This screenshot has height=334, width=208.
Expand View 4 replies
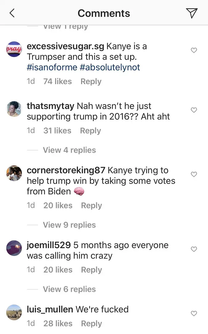pyautogui.click(x=69, y=150)
